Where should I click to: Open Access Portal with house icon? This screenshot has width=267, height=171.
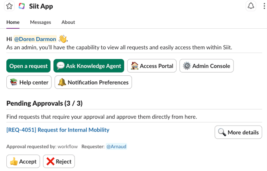point(152,66)
